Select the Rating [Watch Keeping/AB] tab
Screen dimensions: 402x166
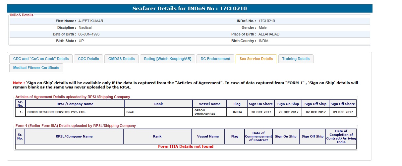point(167,59)
